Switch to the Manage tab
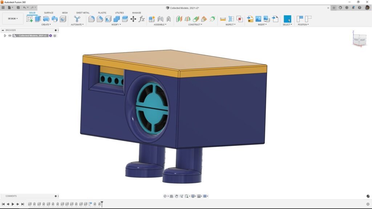 tap(137, 13)
